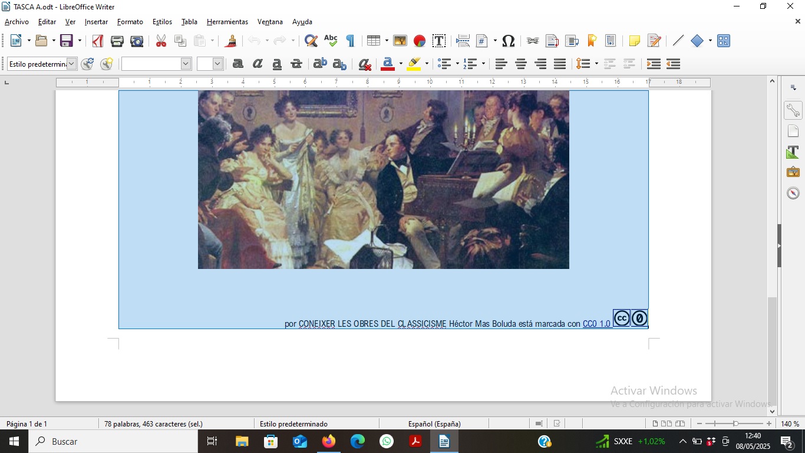This screenshot has height=453, width=805.
Task: Select the Line drawing tool
Action: 678,41
